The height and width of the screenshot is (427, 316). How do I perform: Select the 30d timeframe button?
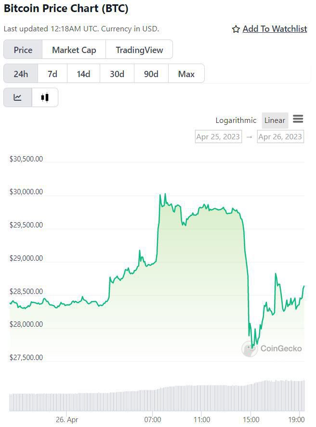117,74
